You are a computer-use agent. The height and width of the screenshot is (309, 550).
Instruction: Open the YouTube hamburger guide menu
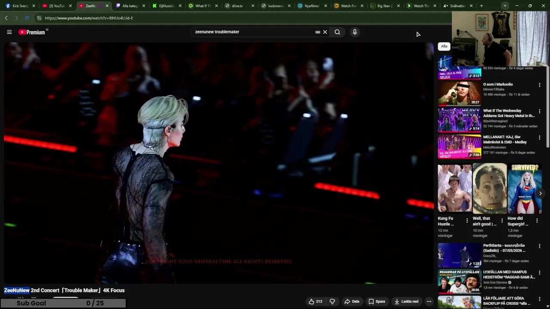pos(9,32)
